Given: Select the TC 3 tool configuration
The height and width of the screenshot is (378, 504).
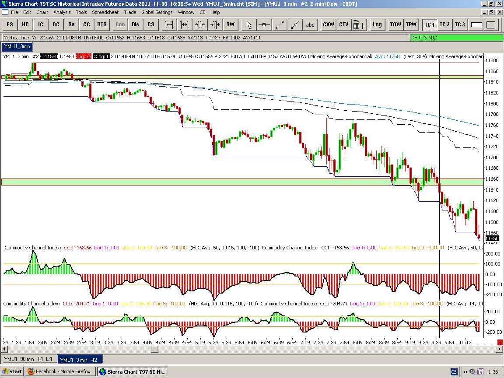Looking at the screenshot, I should (x=460, y=24).
